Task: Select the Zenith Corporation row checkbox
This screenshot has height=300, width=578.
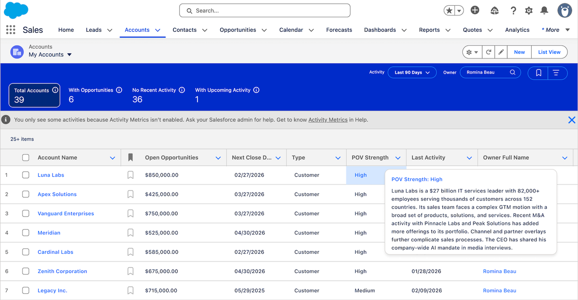Action: tap(26, 272)
